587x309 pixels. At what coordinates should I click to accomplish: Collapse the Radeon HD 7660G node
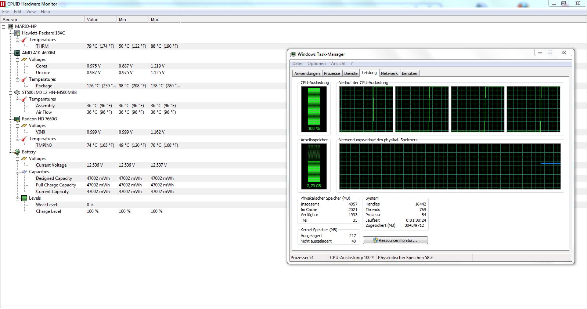click(x=11, y=119)
